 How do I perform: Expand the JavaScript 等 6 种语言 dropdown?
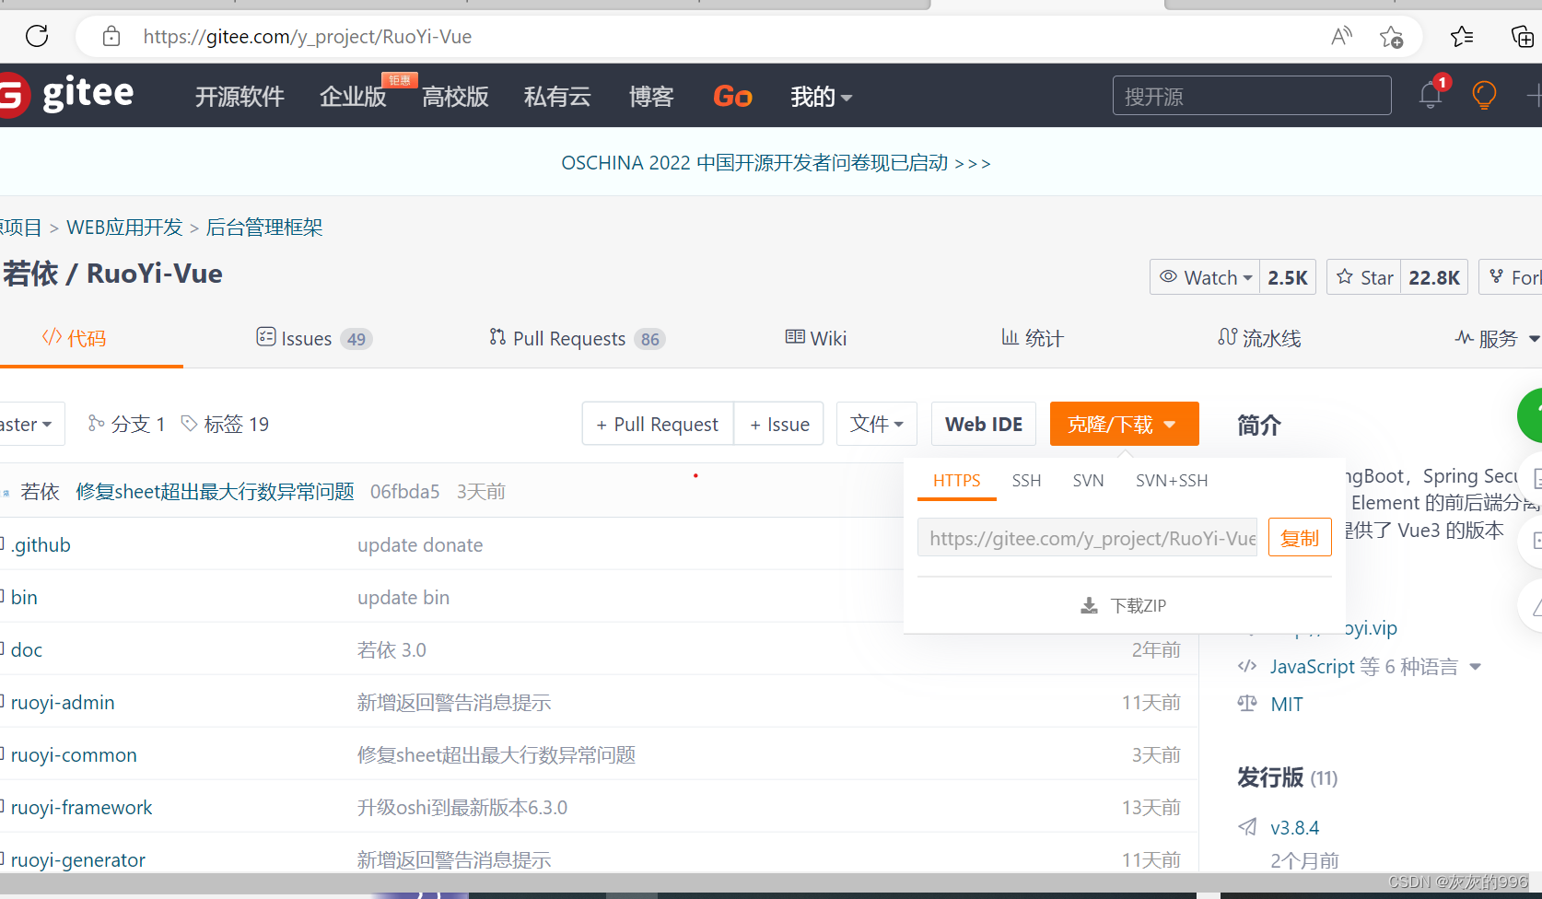point(1375,666)
